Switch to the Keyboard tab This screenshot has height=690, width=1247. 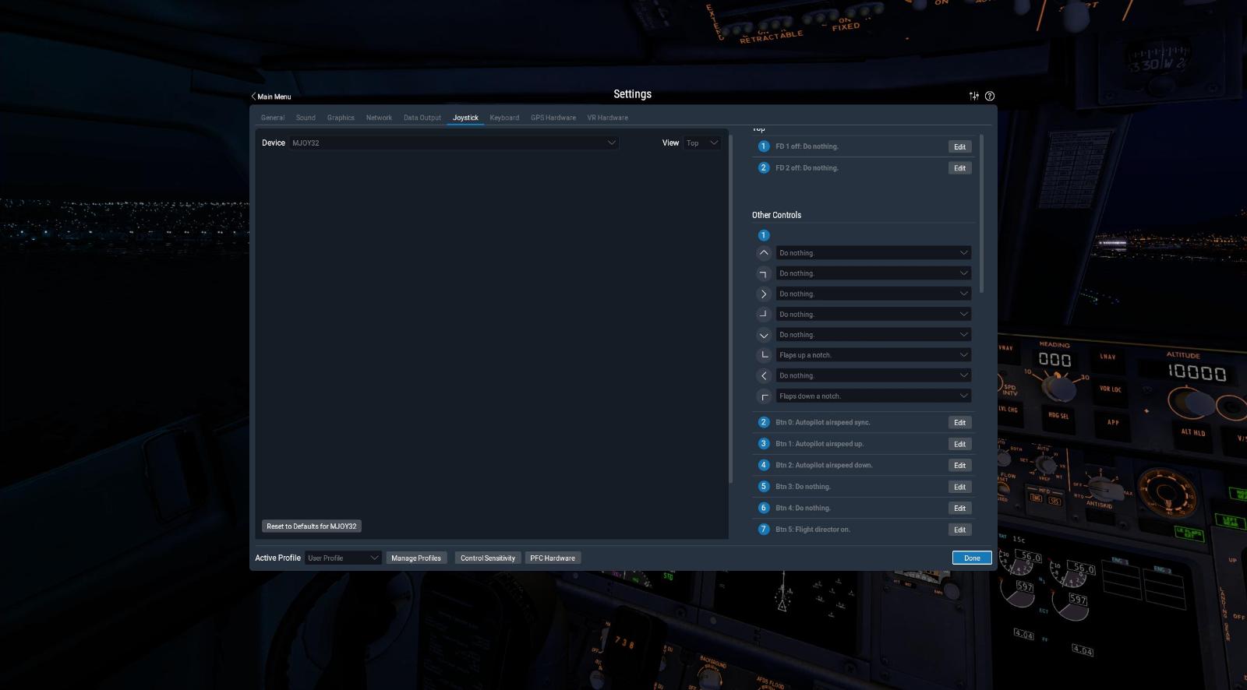click(x=504, y=118)
